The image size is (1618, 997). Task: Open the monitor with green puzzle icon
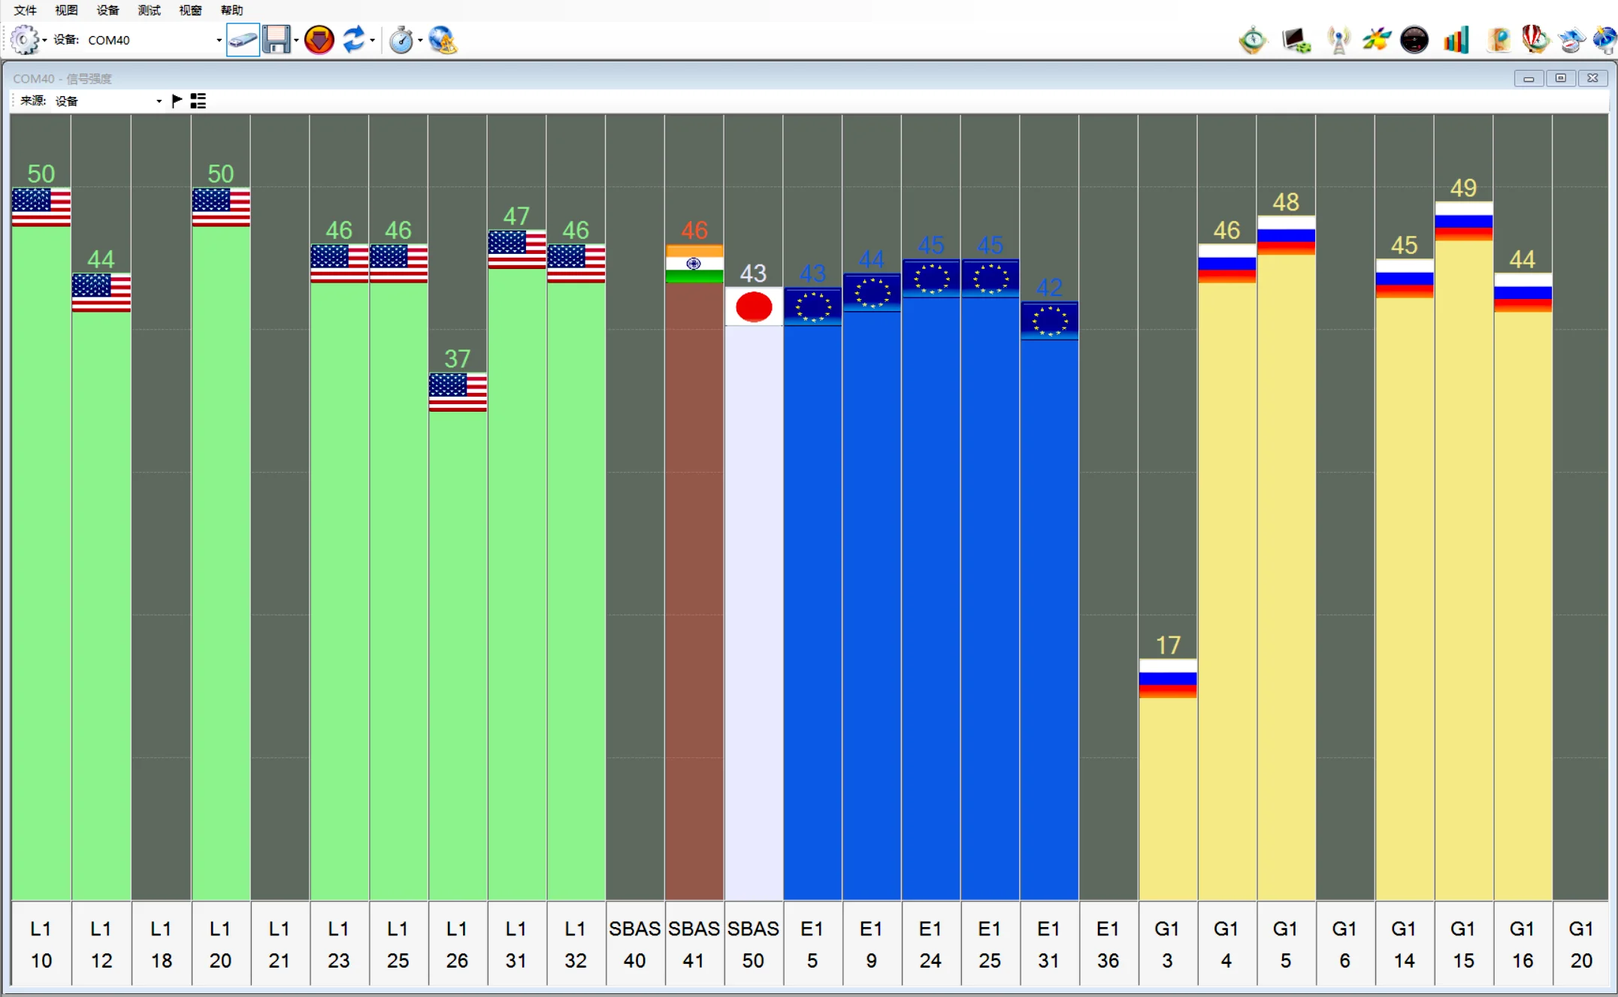[x=1296, y=40]
